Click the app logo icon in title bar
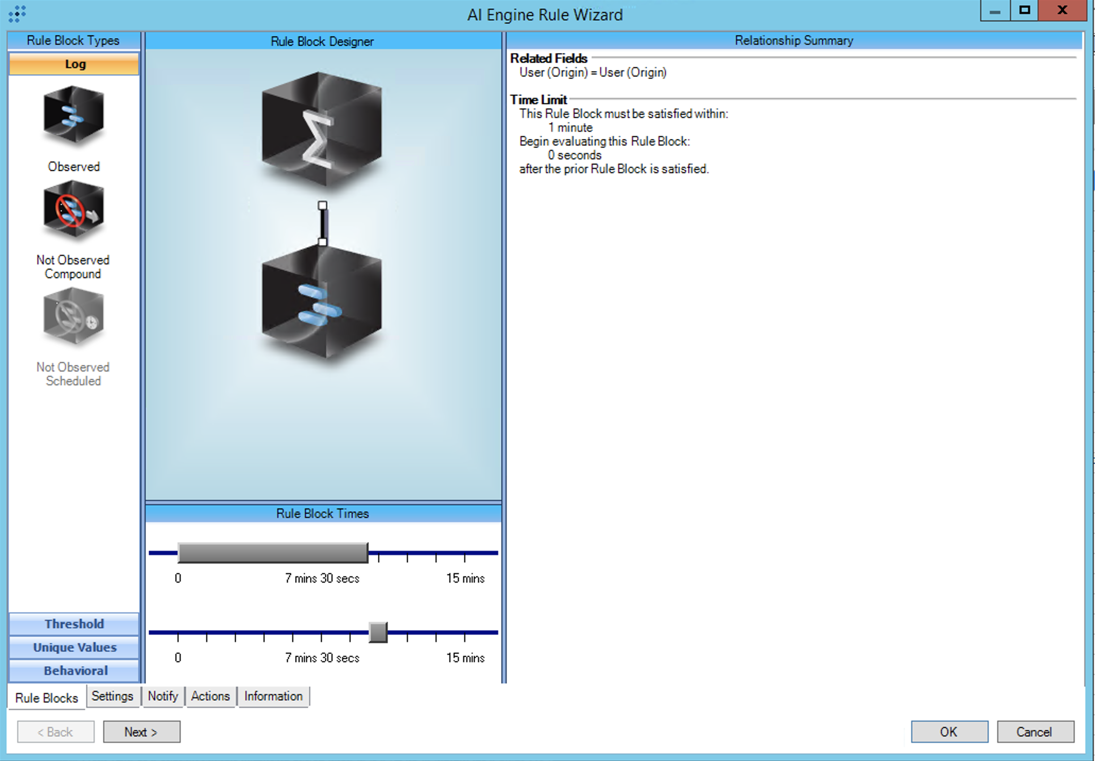Screen dimensions: 1095x761 [x=17, y=14]
